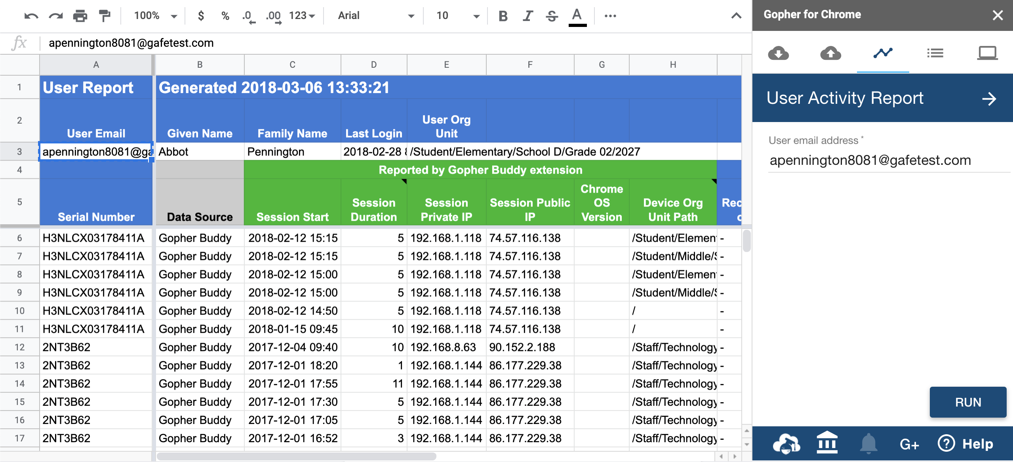Toggle strikethrough formatting
The height and width of the screenshot is (462, 1013).
[x=552, y=16]
